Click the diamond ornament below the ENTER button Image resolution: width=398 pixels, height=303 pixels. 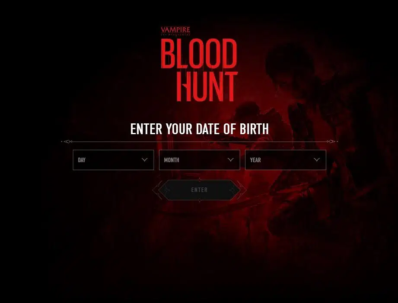200,200
